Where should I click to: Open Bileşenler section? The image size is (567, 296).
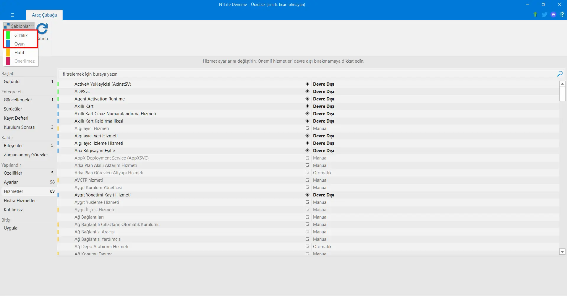click(x=28, y=145)
